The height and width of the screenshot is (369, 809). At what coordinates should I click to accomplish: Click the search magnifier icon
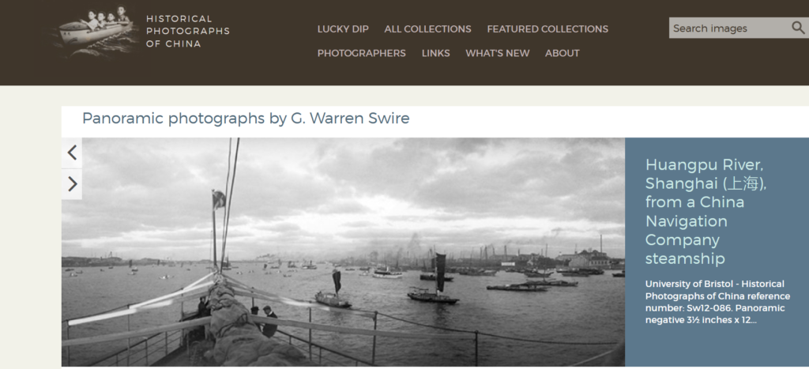(798, 28)
